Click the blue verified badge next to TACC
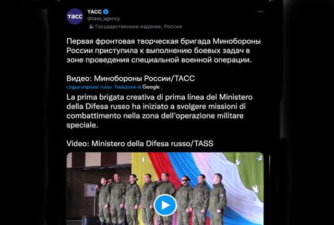Screen dimensions: 334x225 (x=106, y=11)
